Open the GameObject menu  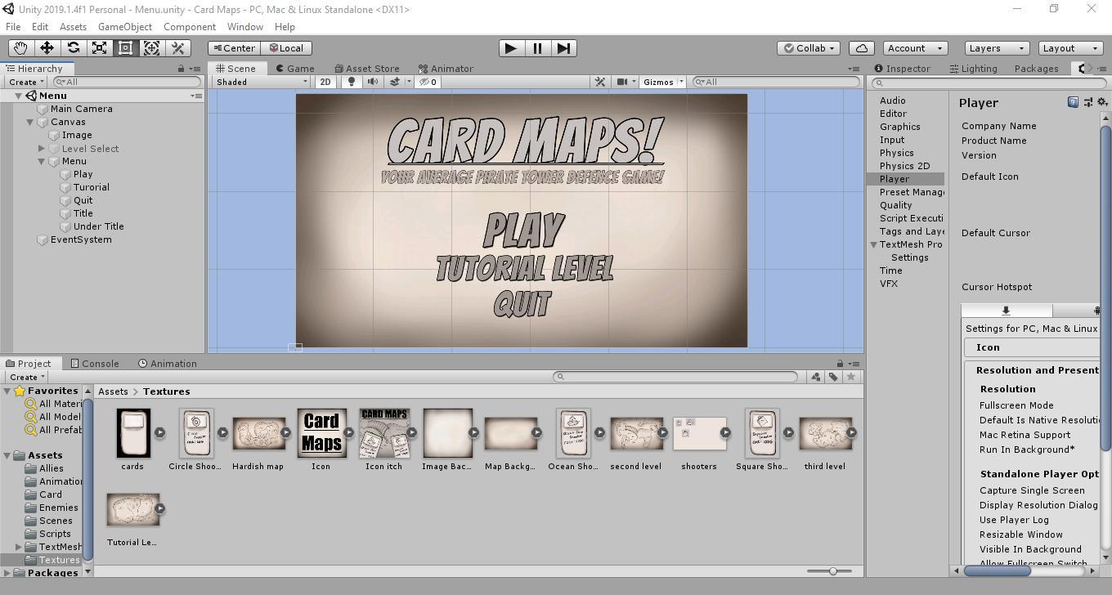pyautogui.click(x=124, y=26)
